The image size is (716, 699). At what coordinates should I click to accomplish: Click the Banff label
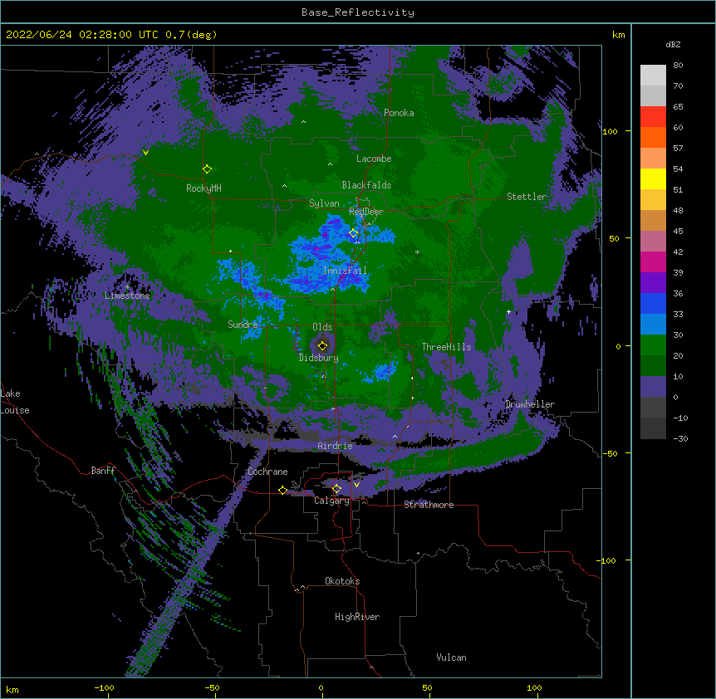click(x=103, y=471)
